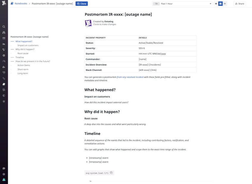
Task: Click the Clone button
Action: [x=82, y=4]
